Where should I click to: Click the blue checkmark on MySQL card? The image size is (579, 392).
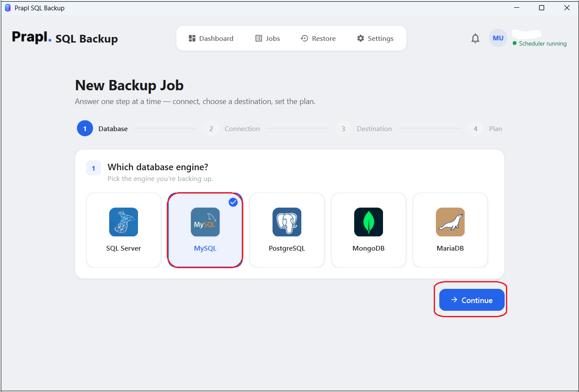pos(233,202)
